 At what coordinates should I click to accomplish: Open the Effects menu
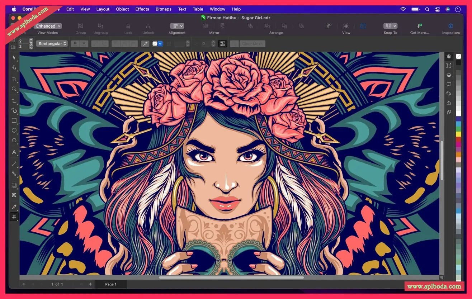point(142,9)
